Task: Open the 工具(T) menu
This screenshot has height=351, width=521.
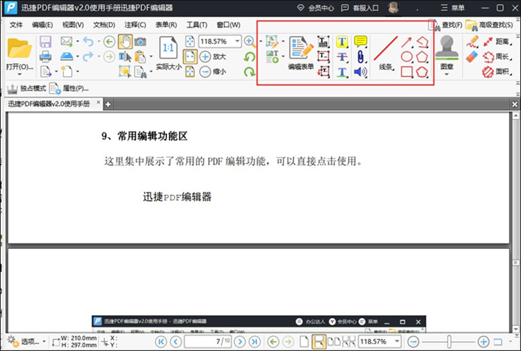Action: [197, 25]
